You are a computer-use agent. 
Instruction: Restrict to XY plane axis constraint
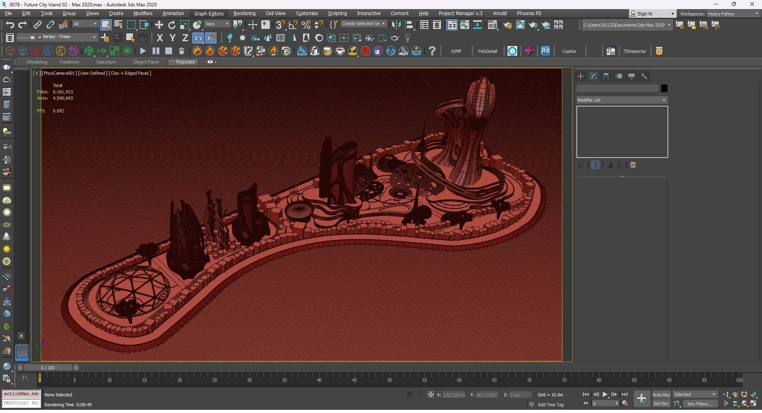click(198, 38)
